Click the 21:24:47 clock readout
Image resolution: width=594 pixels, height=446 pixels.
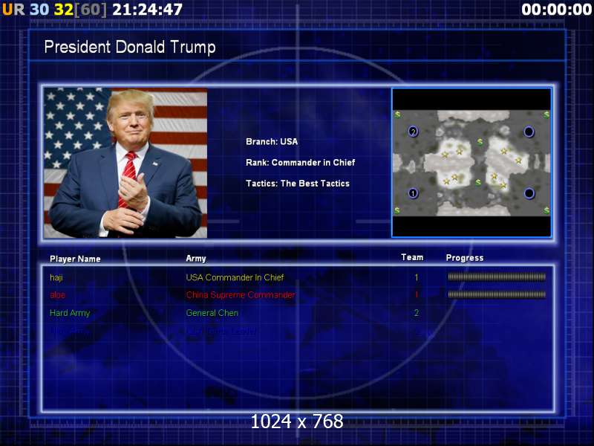point(147,10)
